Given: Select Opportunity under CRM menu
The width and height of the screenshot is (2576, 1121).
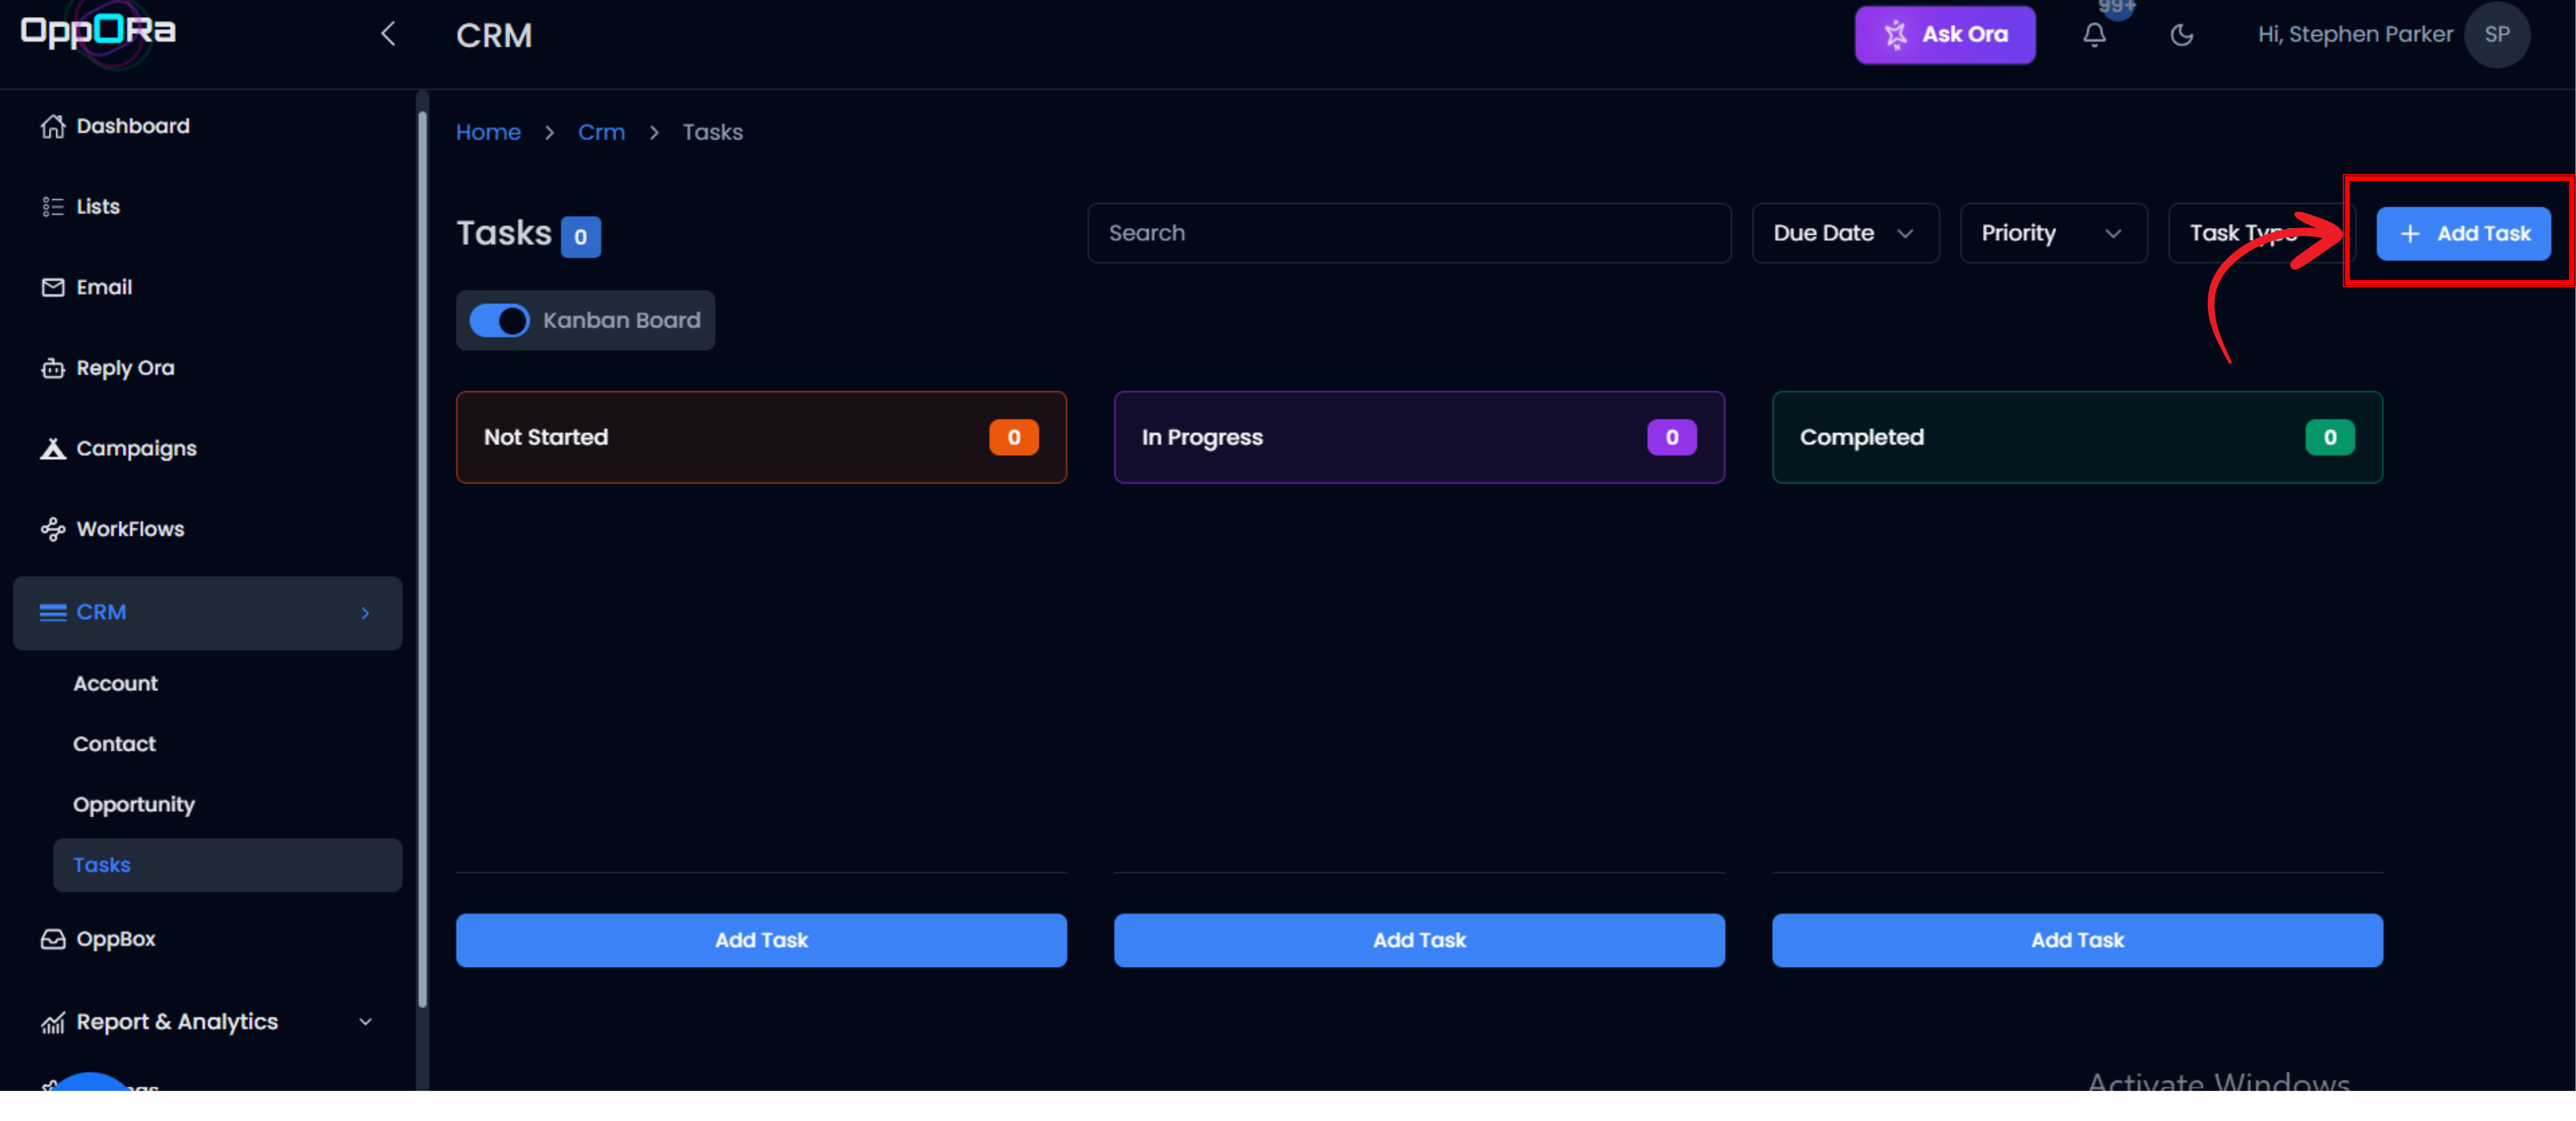Looking at the screenshot, I should (x=134, y=804).
